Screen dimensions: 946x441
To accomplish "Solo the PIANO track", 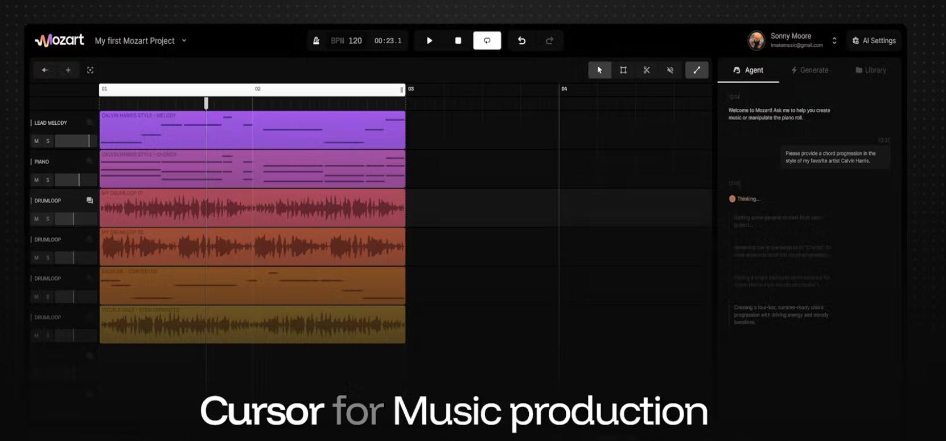I will pos(48,180).
